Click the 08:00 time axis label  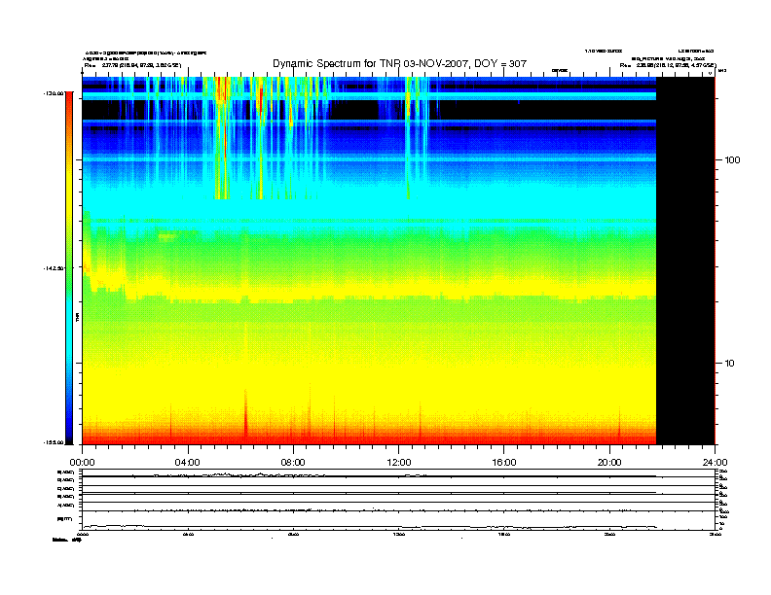coord(293,463)
